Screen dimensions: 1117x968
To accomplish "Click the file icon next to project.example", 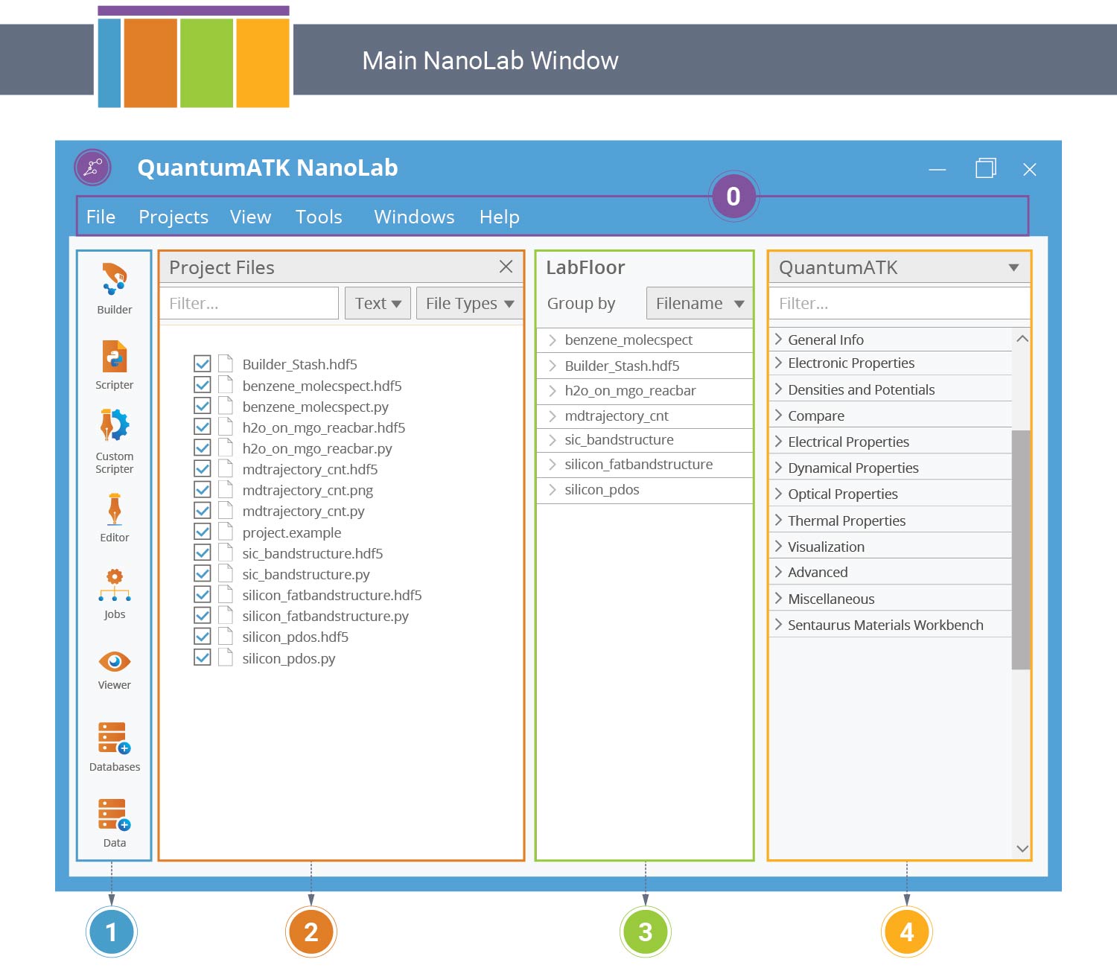I will click(x=226, y=532).
